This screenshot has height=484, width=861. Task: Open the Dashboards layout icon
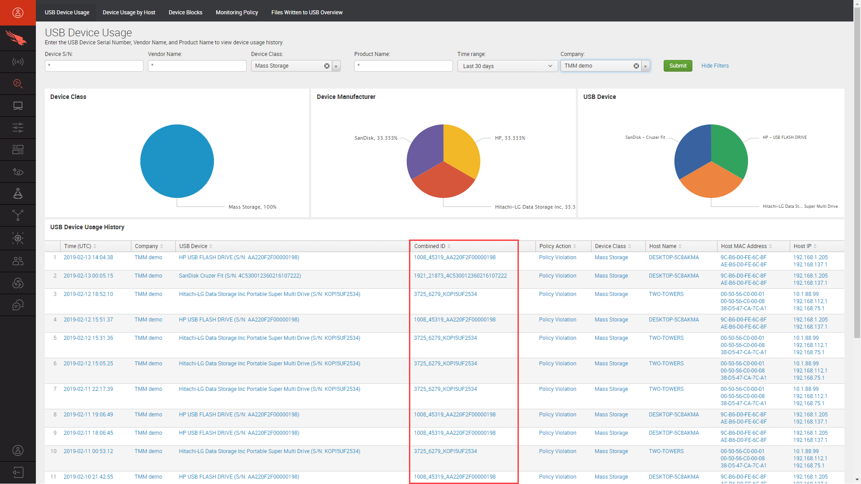pyautogui.click(x=18, y=150)
